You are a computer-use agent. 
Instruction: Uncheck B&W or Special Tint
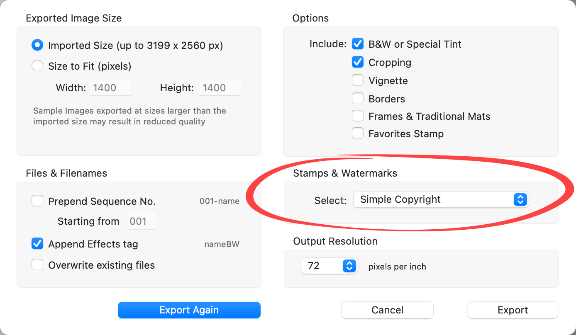358,44
